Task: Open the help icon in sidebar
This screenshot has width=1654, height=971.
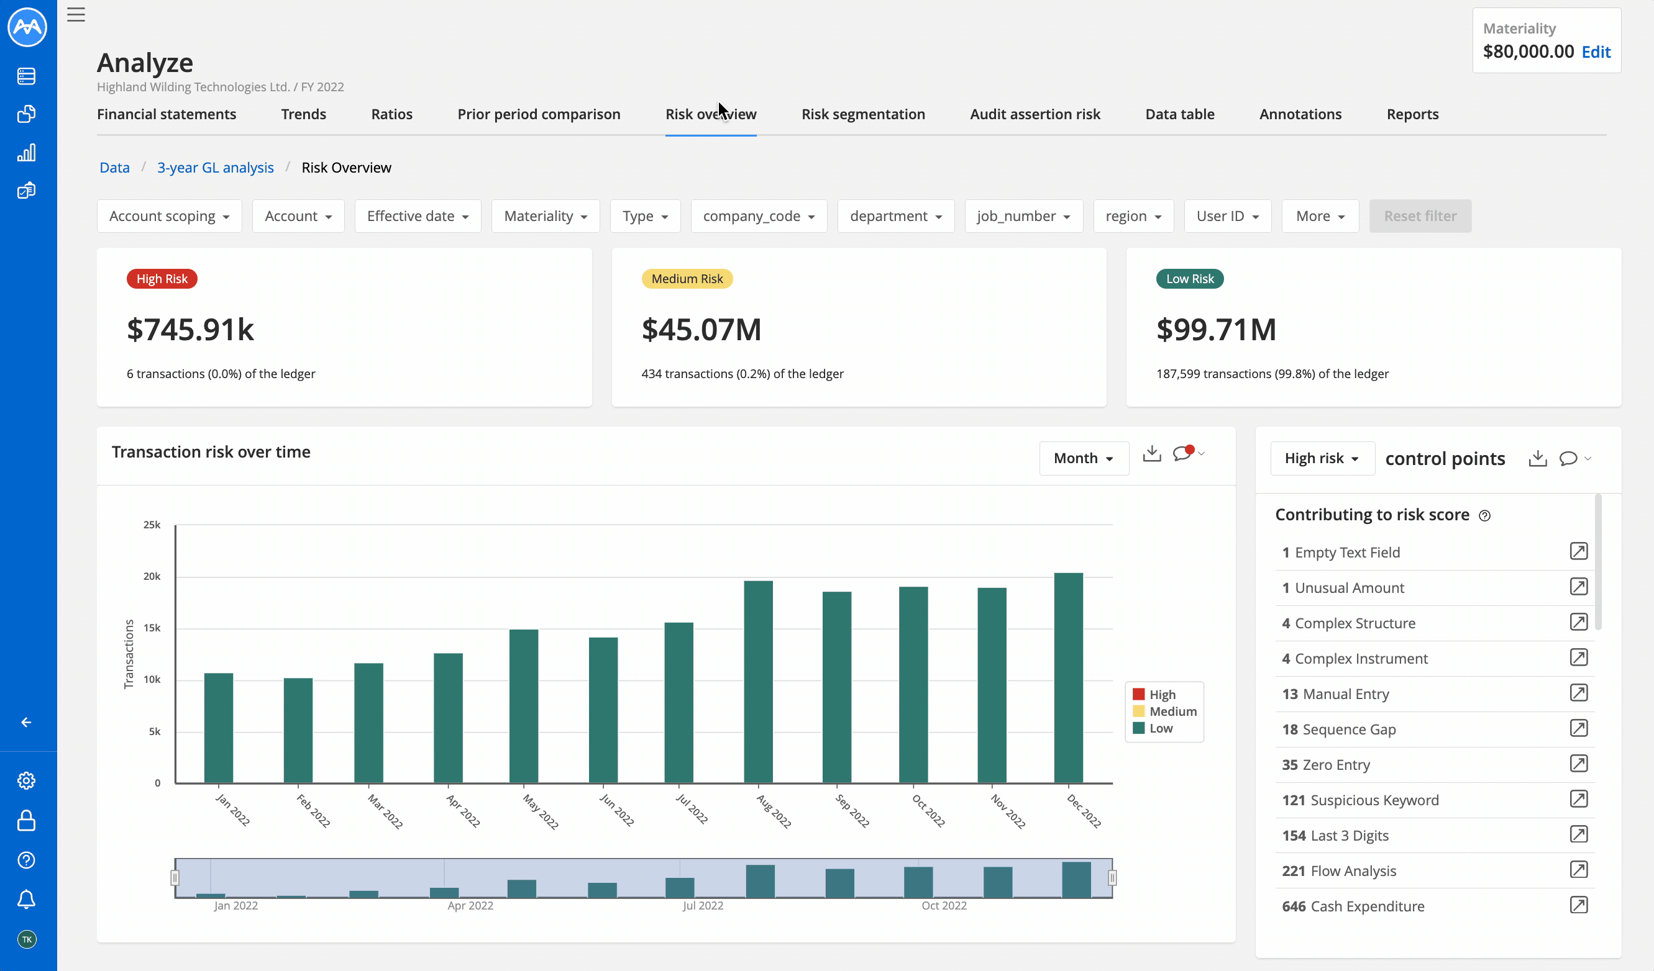Action: (x=26, y=860)
